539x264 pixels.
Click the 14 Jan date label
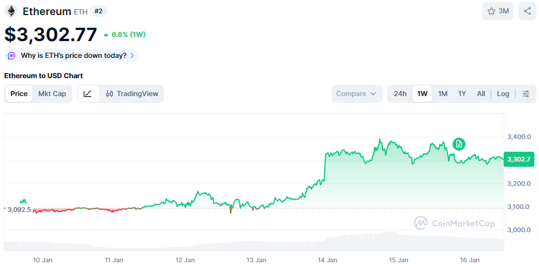(327, 260)
